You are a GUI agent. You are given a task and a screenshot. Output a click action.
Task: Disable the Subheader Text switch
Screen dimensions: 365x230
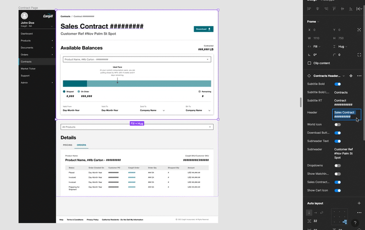click(338, 141)
